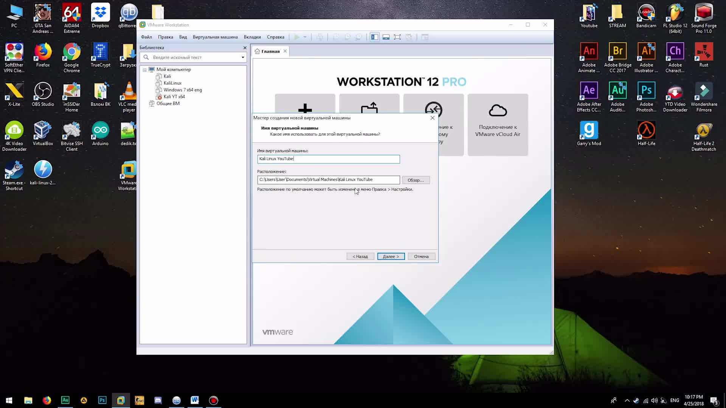Expand the Мой компьютер tree node
This screenshot has height=408, width=726.
pos(144,69)
